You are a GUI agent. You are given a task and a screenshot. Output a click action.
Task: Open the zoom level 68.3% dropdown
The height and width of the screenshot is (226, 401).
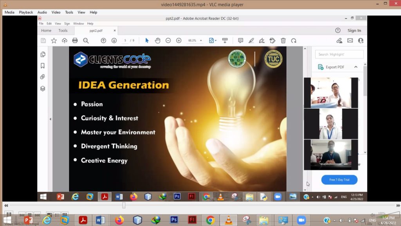click(x=201, y=40)
